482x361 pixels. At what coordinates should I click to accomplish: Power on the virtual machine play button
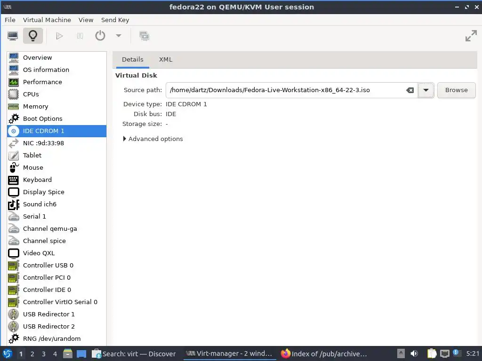(59, 36)
